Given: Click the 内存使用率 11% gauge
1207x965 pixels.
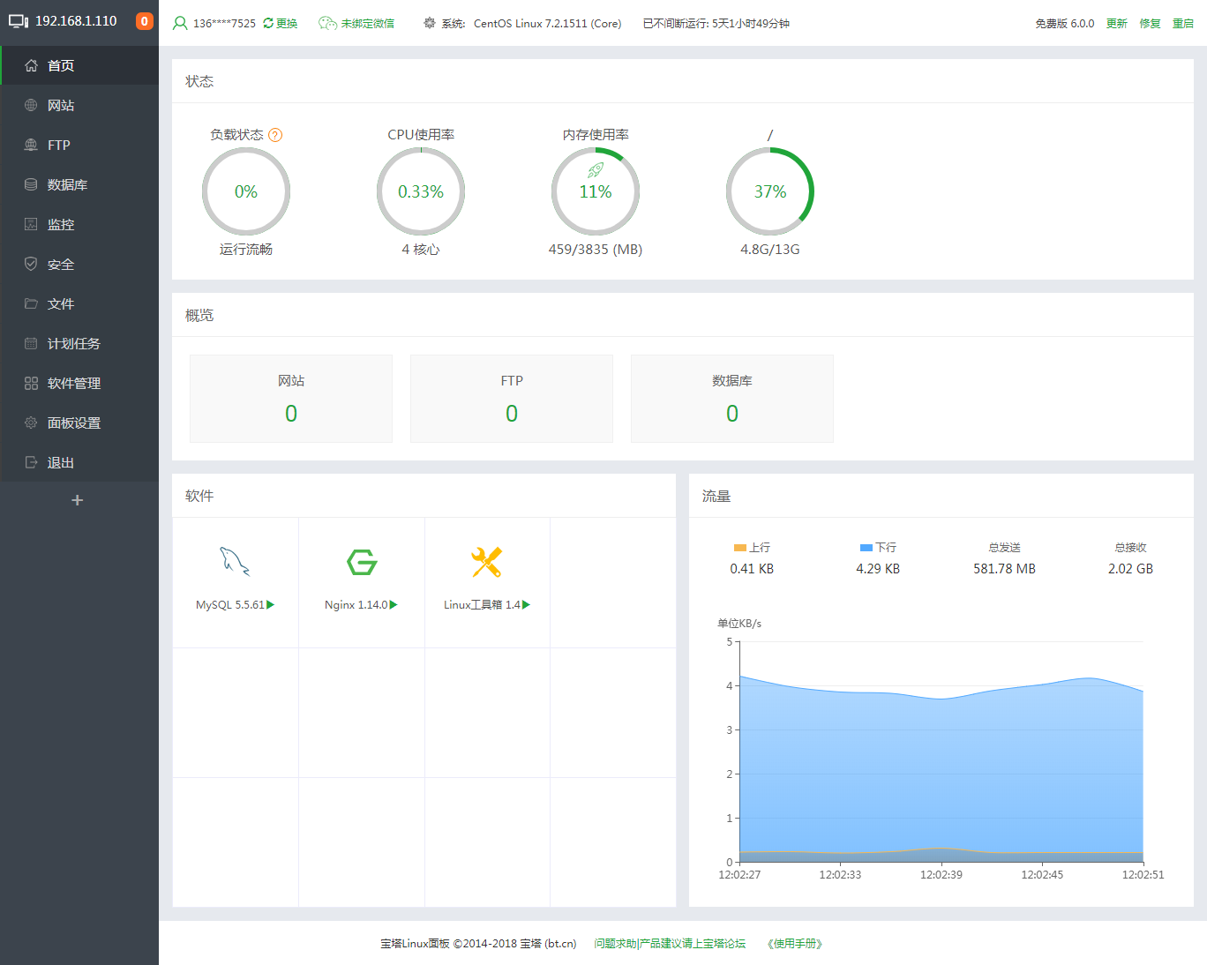Looking at the screenshot, I should (x=596, y=191).
